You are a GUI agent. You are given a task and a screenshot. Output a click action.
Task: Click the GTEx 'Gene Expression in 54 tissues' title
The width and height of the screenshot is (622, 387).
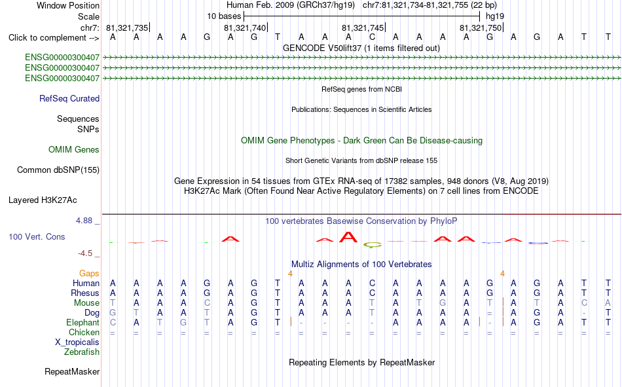tap(361, 181)
